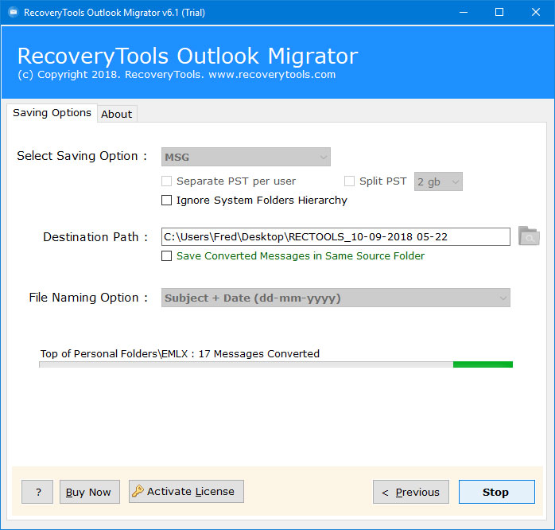This screenshot has height=530, width=555.
Task: Click the RecoveryTools Outlook Migrator banner heading
Action: pos(188,56)
